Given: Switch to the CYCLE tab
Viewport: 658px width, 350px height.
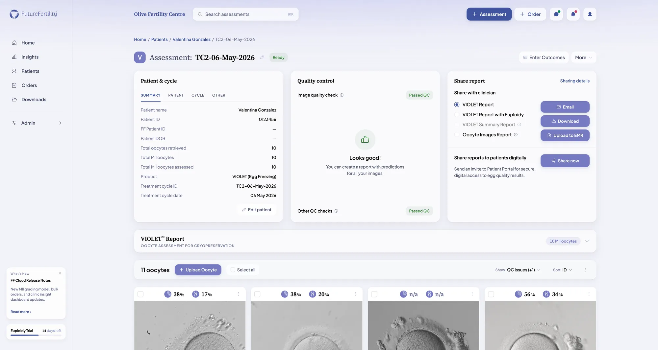Looking at the screenshot, I should (198, 95).
